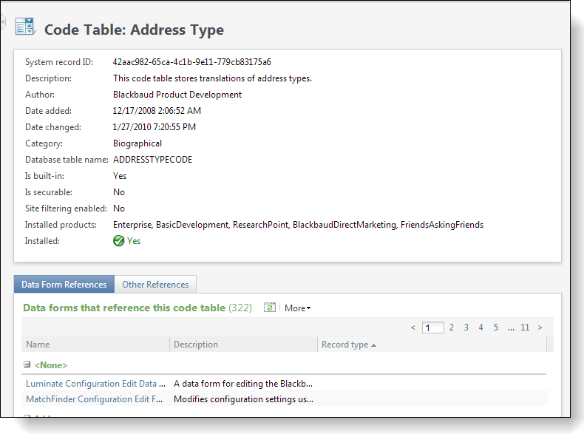Viewport: 584px width, 434px height.
Task: Click the green Installed checkmark icon
Action: point(118,241)
